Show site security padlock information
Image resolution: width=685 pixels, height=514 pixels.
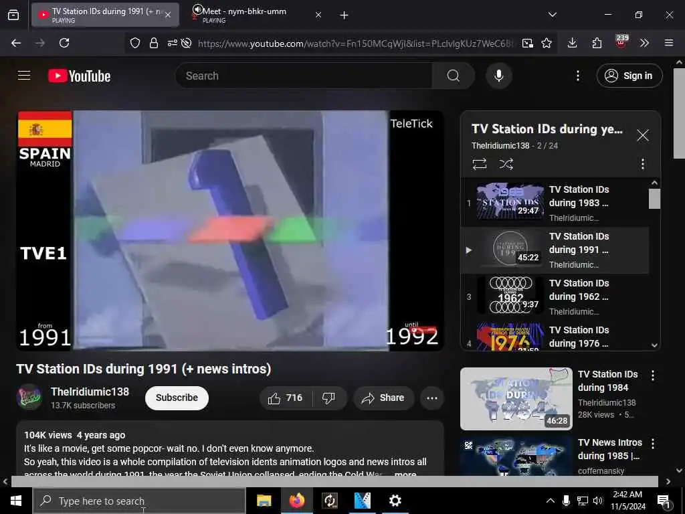click(x=154, y=43)
